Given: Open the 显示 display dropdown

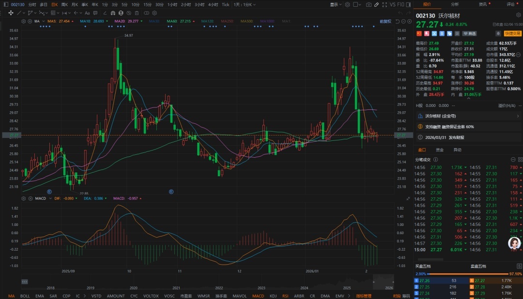Looking at the screenshot, I should coord(336,4).
